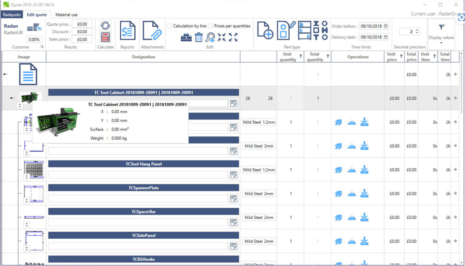Enable the Calculation by line checkbox
Image resolution: width=465 pixels, height=266 pixels.
tap(168, 25)
